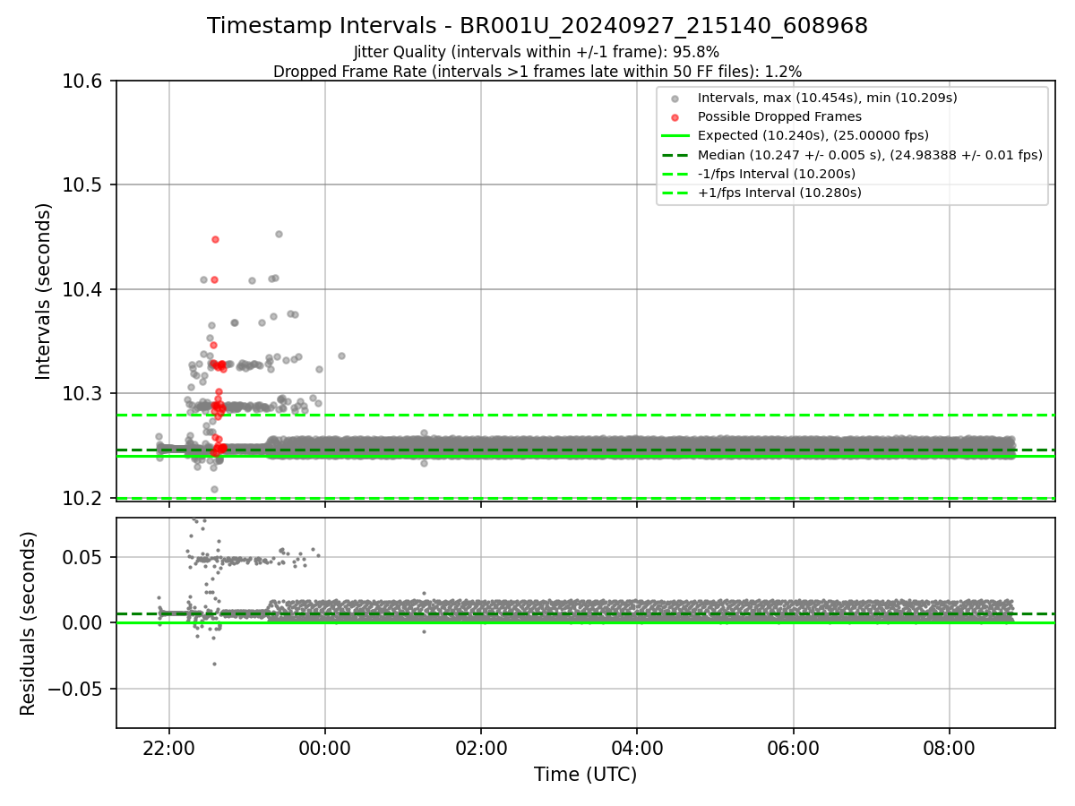Click the highest gray interval point near 10.454s
Viewport: 1075px width, 806px height.
[x=279, y=234]
